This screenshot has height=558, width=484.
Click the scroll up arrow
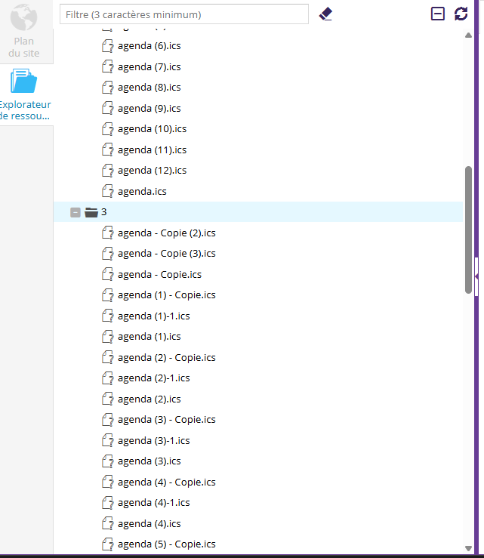(468, 35)
